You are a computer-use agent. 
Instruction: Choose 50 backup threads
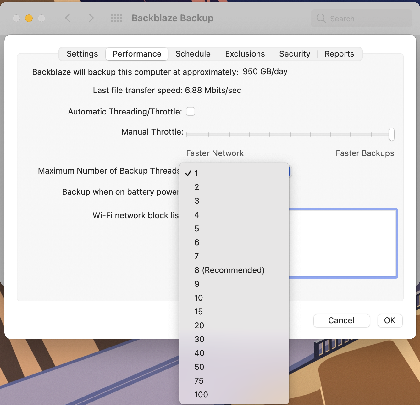[x=199, y=367]
